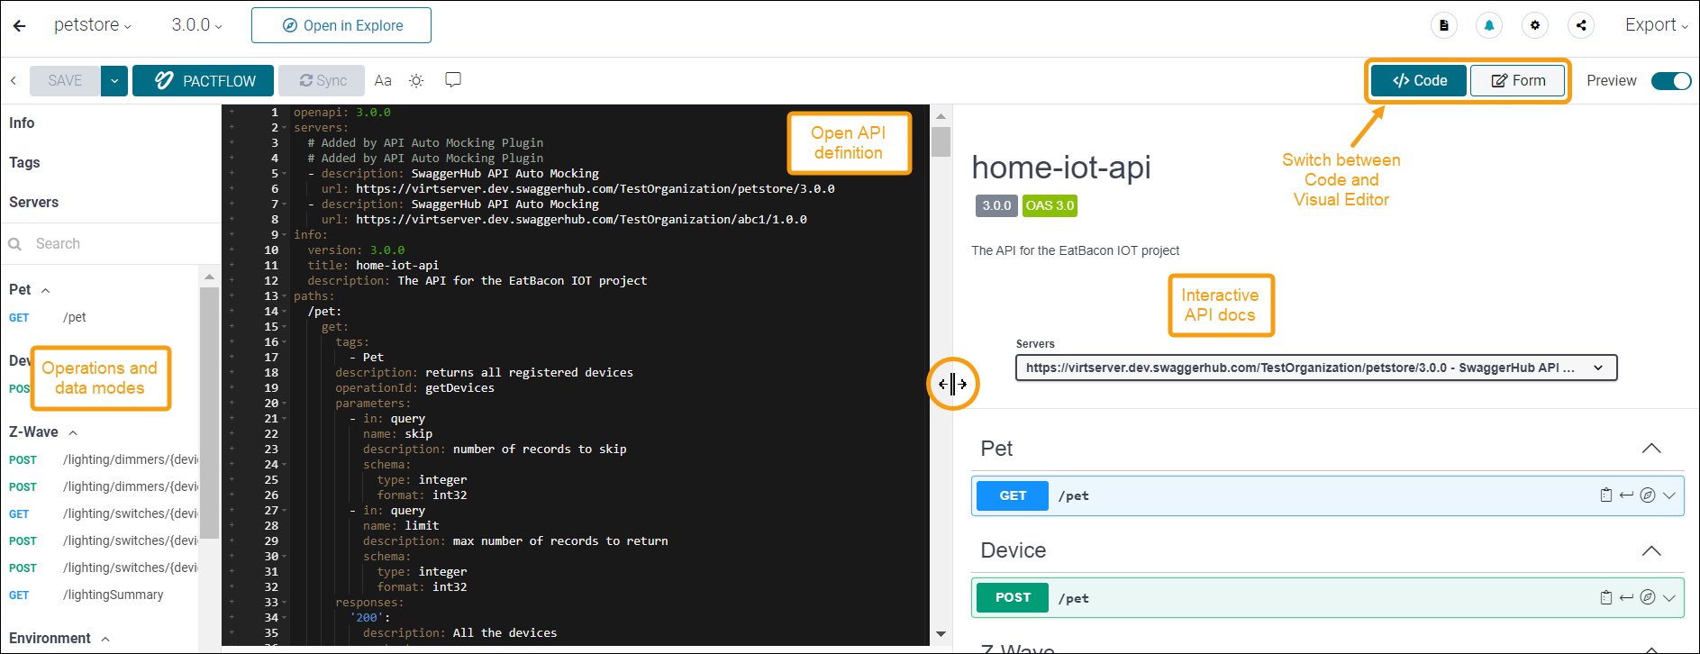This screenshot has height=654, width=1700.
Task: Switch to the Form visual editor
Action: (1518, 81)
